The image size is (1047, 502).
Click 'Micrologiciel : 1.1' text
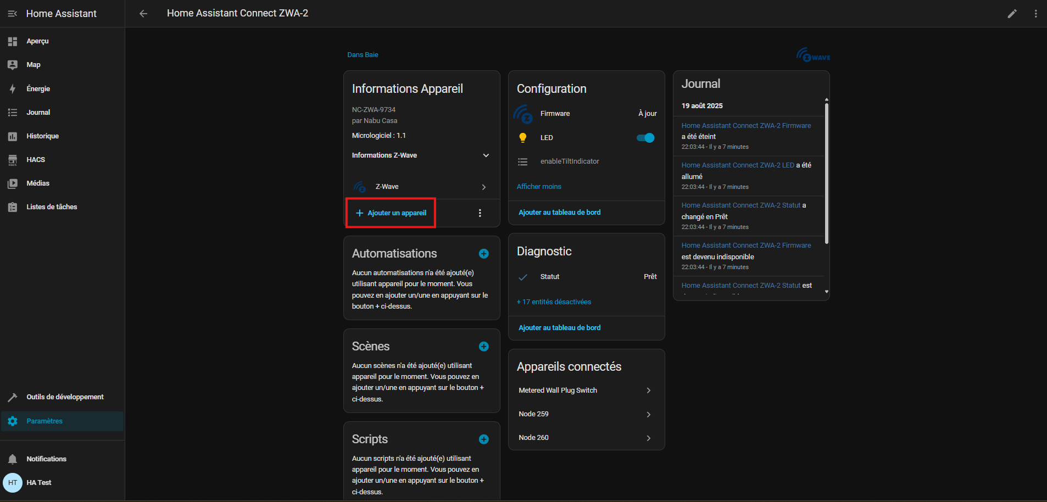[379, 136]
